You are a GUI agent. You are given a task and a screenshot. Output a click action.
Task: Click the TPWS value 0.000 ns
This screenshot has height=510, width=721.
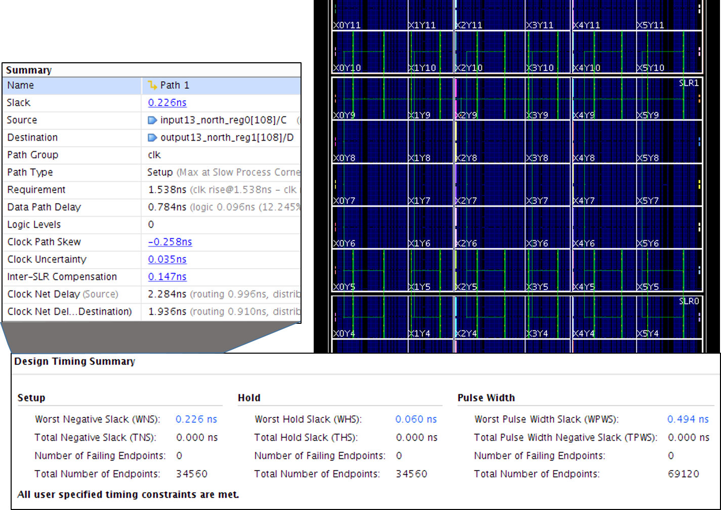(689, 437)
